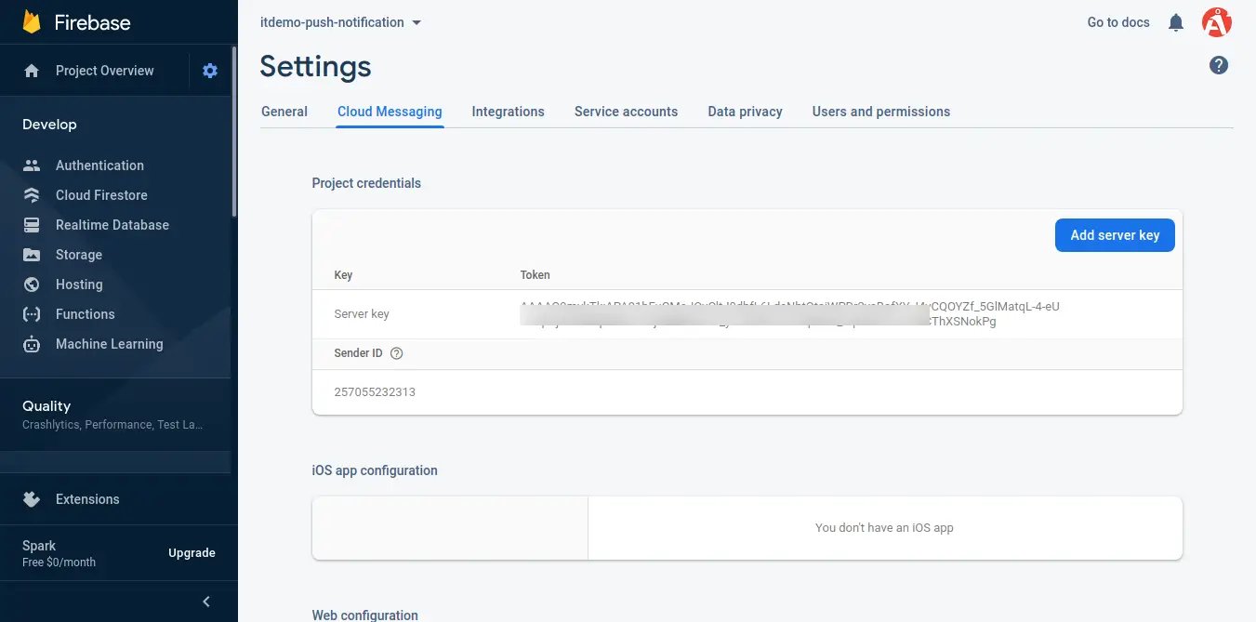Select the Service accounts tab
Image resolution: width=1256 pixels, height=622 pixels.
click(x=626, y=112)
